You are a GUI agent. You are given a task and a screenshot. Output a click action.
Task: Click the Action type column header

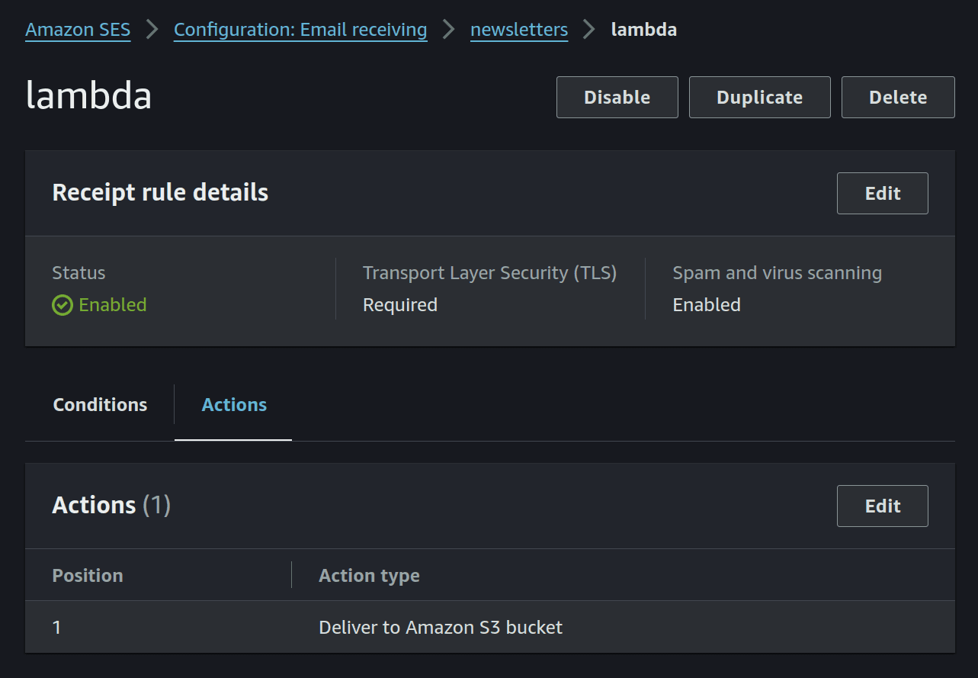click(369, 576)
